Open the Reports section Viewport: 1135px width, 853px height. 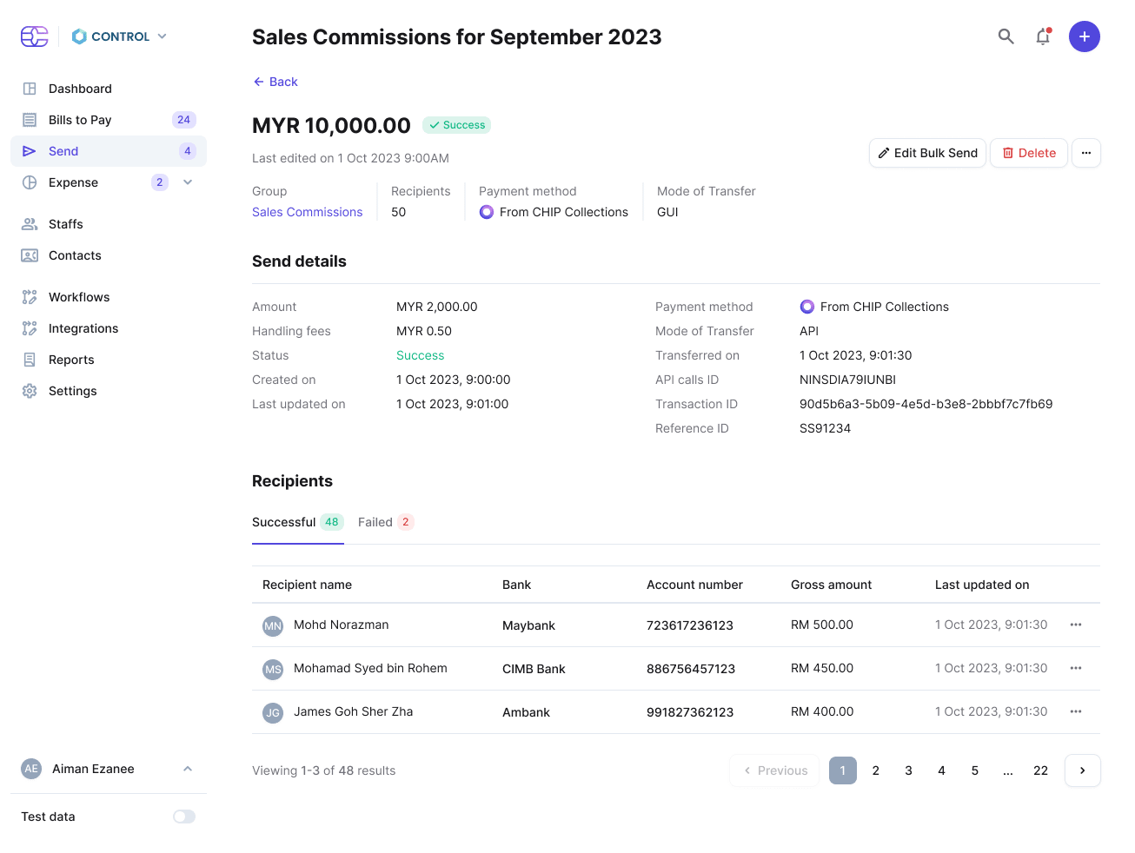point(71,360)
